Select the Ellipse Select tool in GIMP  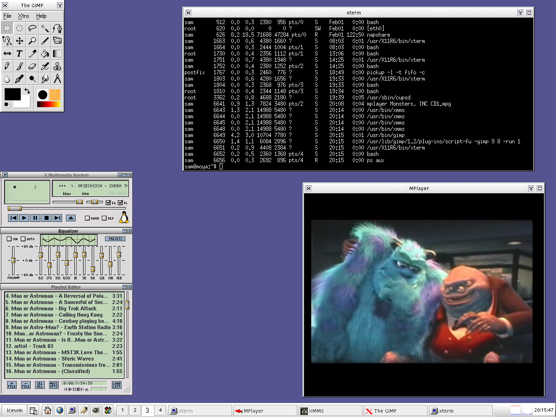pyautogui.click(x=19, y=28)
